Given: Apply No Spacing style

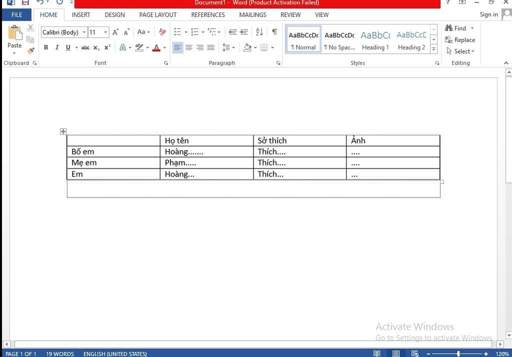Looking at the screenshot, I should click(x=339, y=39).
